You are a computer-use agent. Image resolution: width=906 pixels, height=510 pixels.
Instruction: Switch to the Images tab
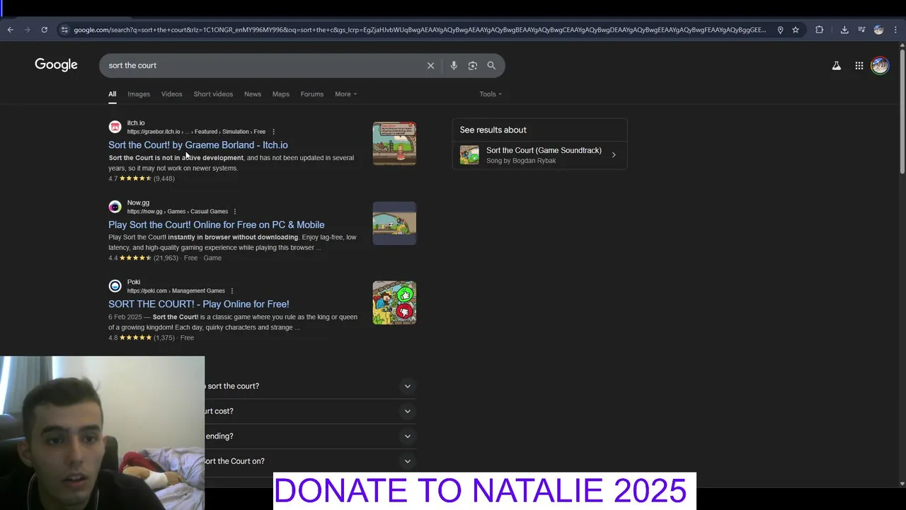139,94
